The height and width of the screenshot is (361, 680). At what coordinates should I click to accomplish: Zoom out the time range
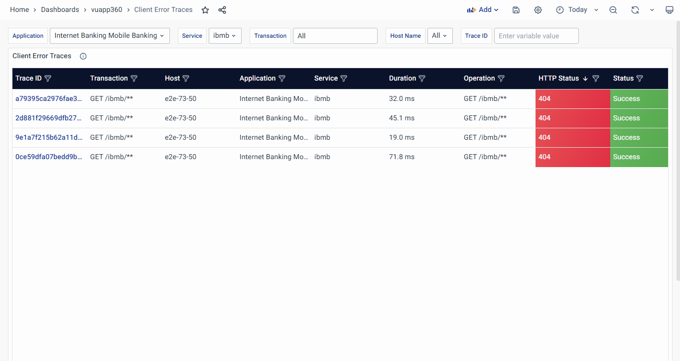[613, 10]
